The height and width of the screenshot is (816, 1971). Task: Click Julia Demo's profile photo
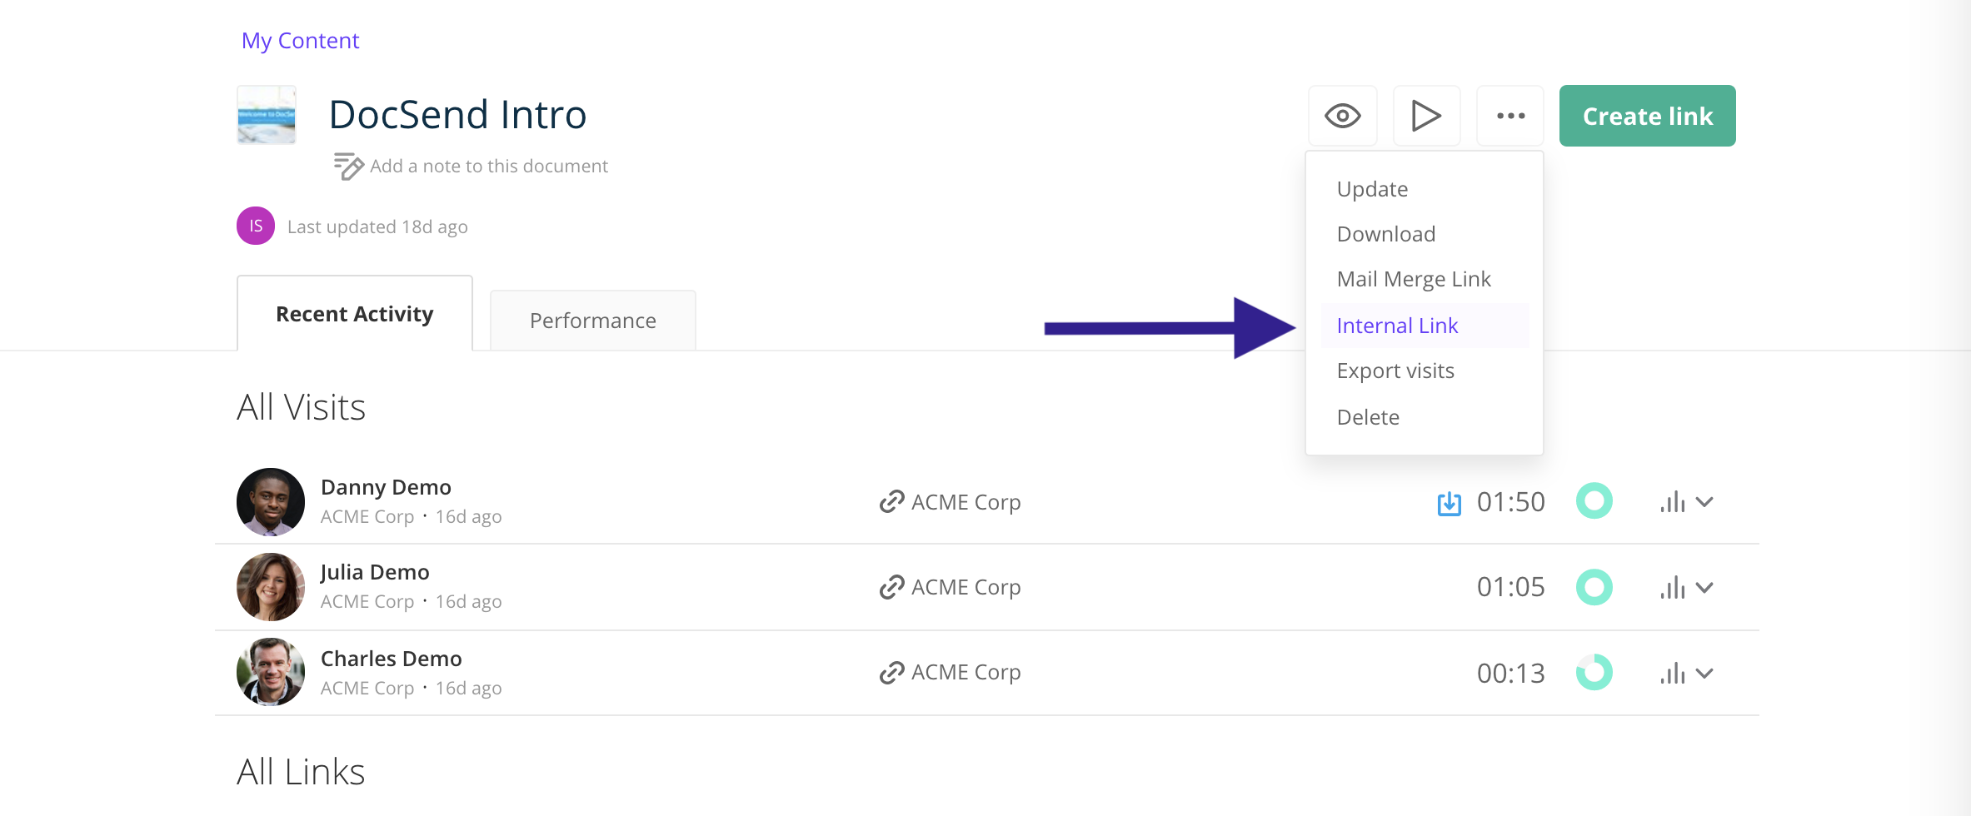pos(271,587)
